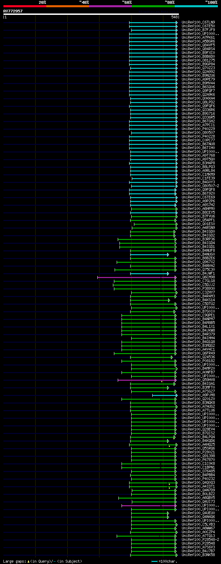
Task: Click the red 20% identity legend segment
Action: [x=25, y=6]
